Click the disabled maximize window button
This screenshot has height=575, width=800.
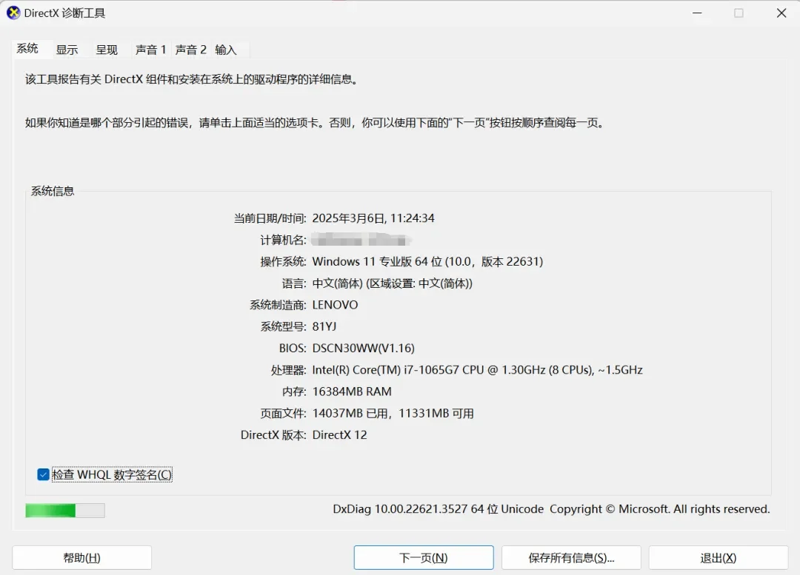tap(739, 13)
